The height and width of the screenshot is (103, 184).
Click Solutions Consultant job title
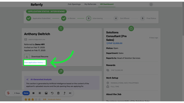click(116, 36)
